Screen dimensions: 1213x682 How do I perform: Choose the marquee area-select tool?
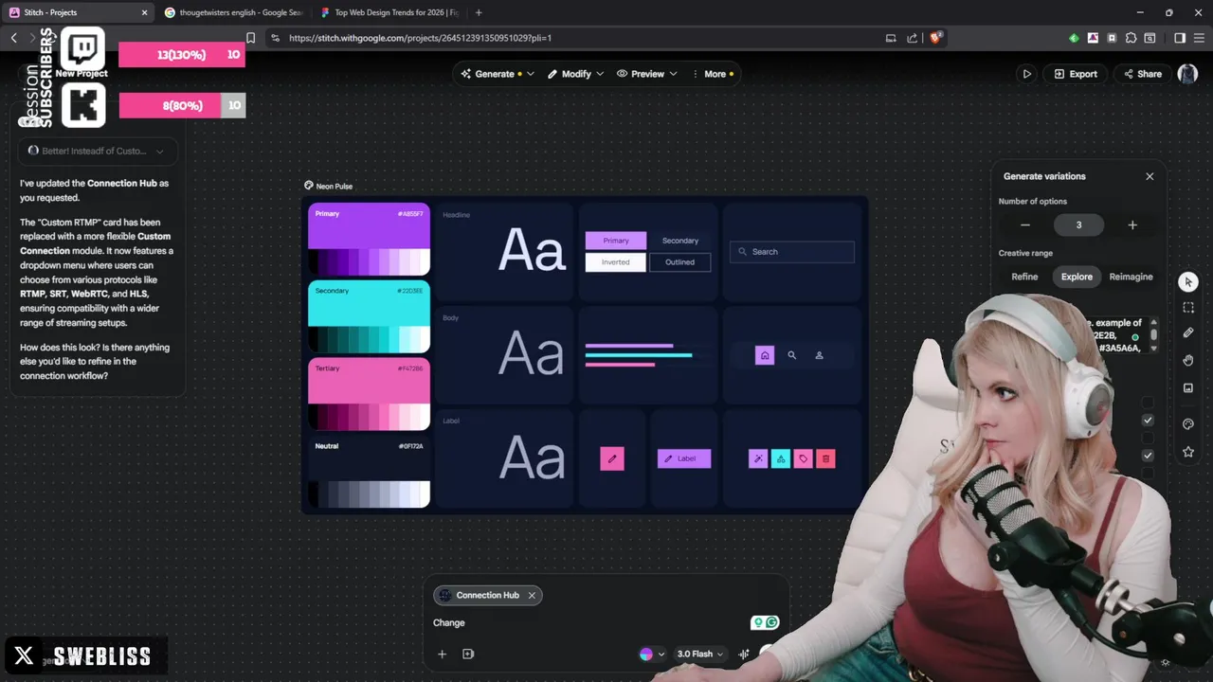[x=1188, y=308]
